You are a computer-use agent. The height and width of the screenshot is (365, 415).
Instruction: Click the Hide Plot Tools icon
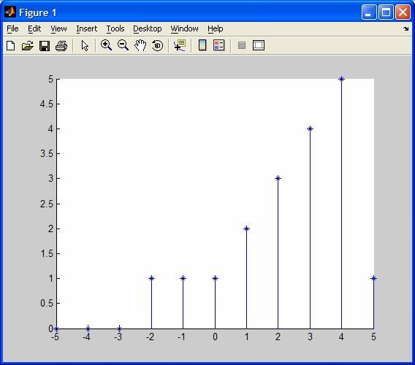[x=242, y=45]
